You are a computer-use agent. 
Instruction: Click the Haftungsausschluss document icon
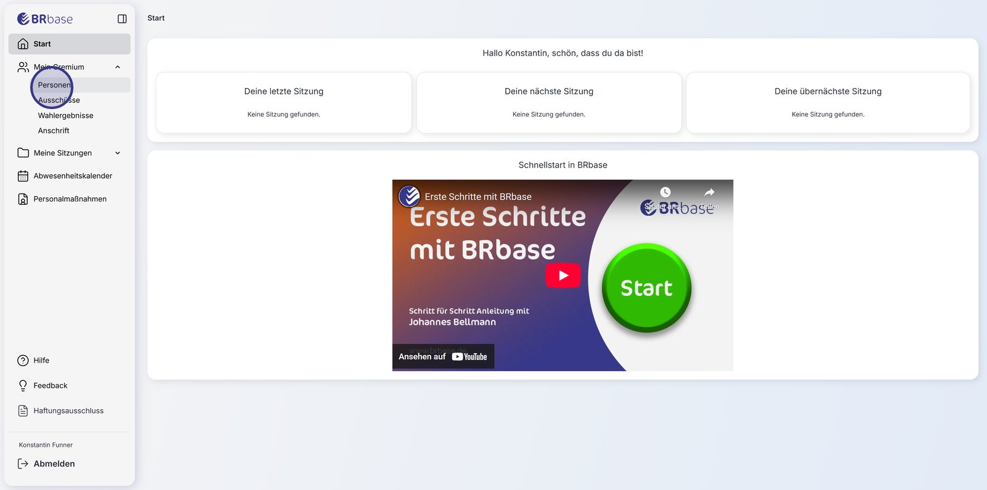pos(23,411)
